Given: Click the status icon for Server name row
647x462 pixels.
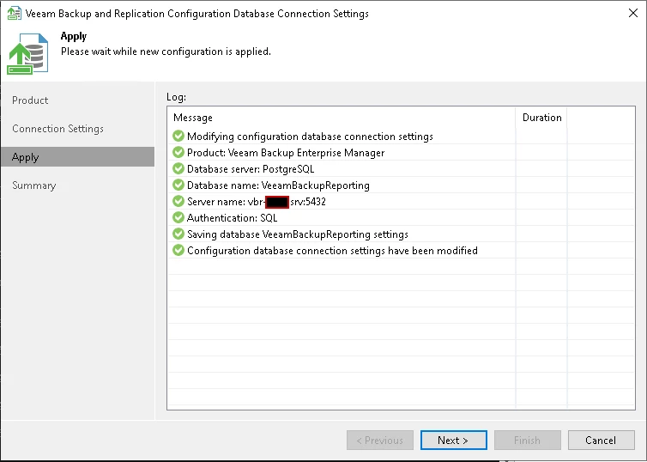Looking at the screenshot, I should point(178,202).
